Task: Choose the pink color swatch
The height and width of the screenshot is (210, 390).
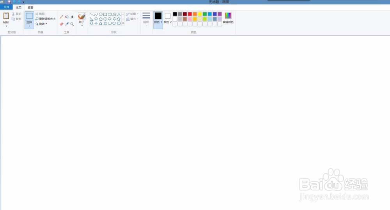Action: (x=190, y=19)
